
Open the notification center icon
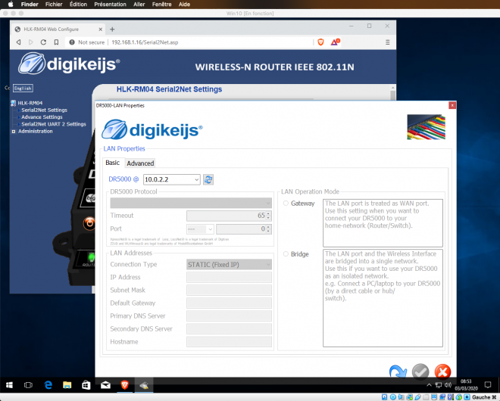(x=488, y=385)
